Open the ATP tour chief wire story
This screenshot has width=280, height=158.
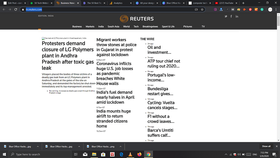(164, 64)
